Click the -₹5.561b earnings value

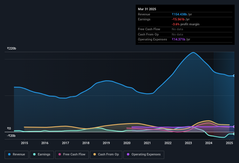[178, 19]
